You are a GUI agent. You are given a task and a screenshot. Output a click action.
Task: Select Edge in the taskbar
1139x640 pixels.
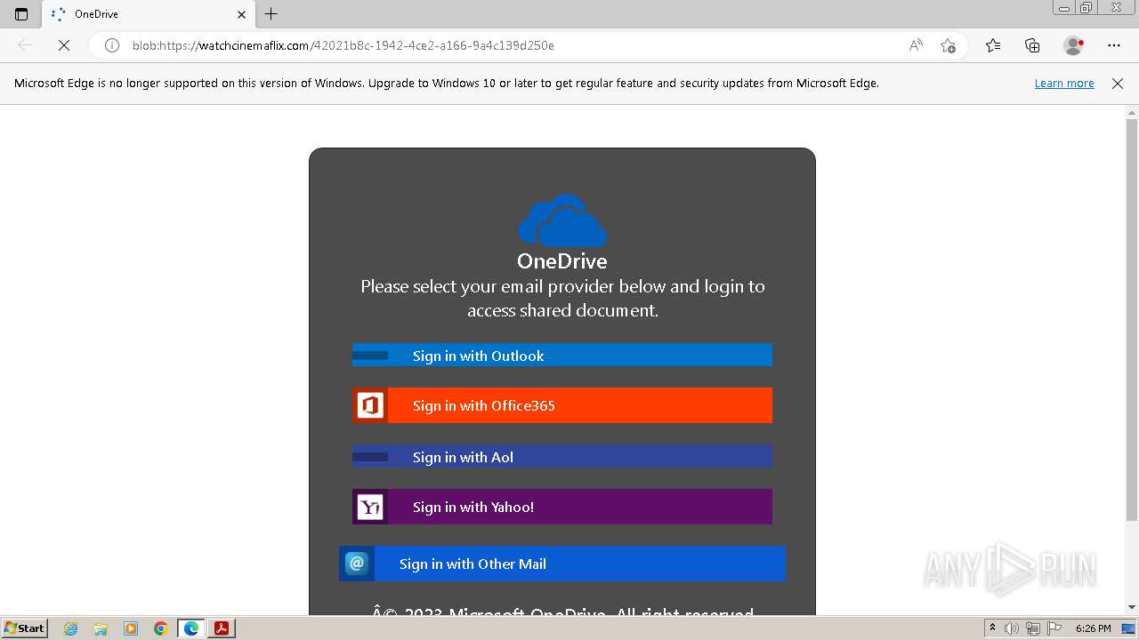(191, 628)
